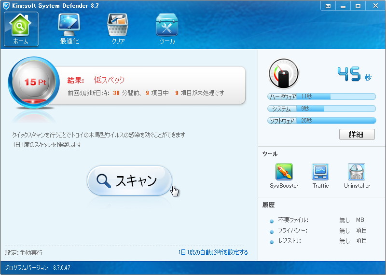Minimize the Kingsoft System Defender window
The height and width of the screenshot is (275, 386).
point(343,6)
